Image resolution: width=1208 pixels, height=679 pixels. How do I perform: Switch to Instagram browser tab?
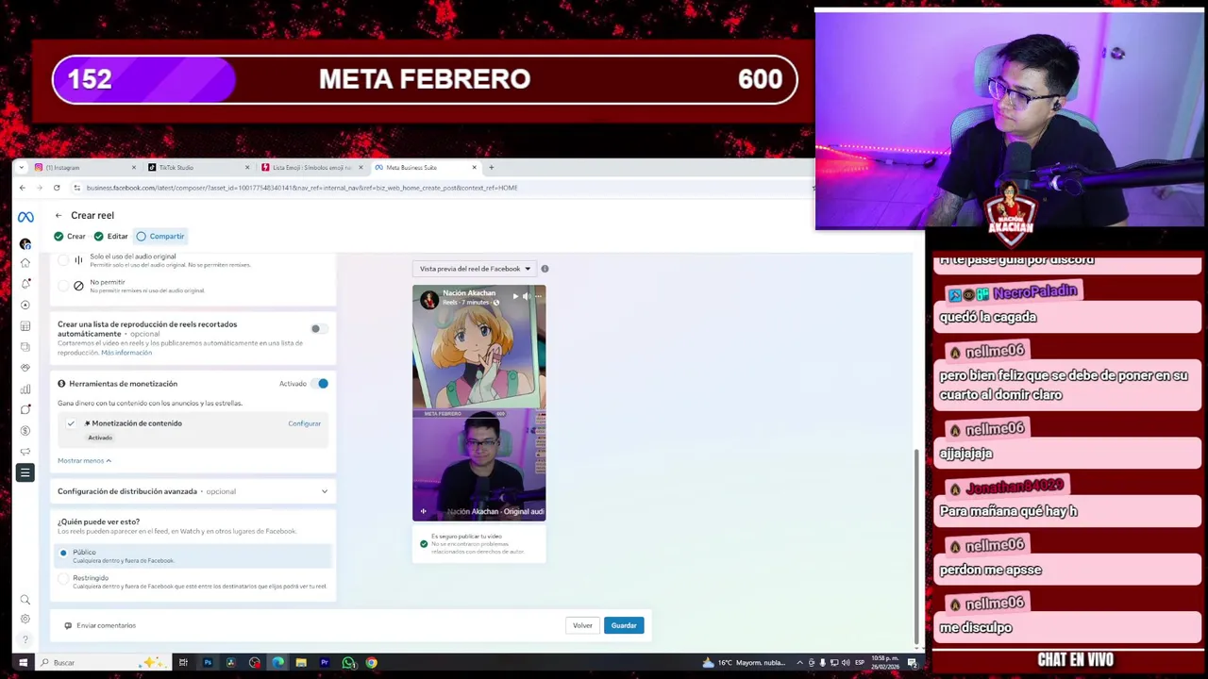[x=85, y=168]
